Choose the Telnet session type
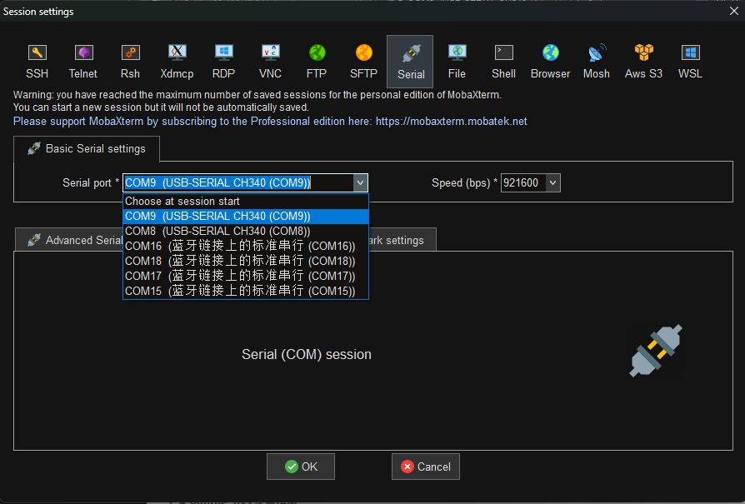The width and height of the screenshot is (745, 504). [x=83, y=62]
